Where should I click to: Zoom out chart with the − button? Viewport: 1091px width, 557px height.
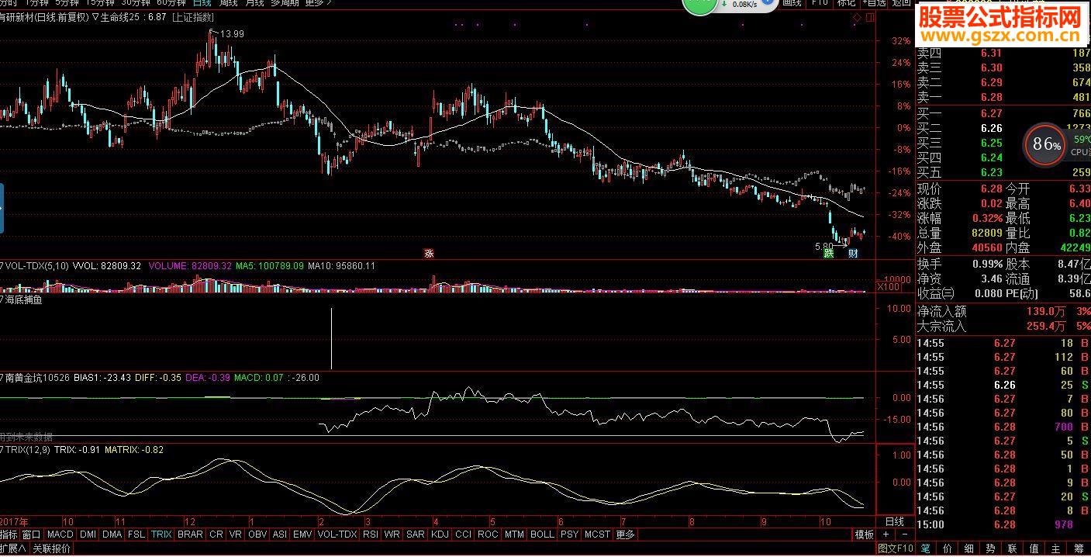click(904, 535)
